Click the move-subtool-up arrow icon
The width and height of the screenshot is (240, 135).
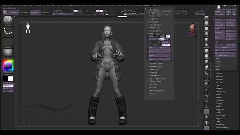point(228,12)
